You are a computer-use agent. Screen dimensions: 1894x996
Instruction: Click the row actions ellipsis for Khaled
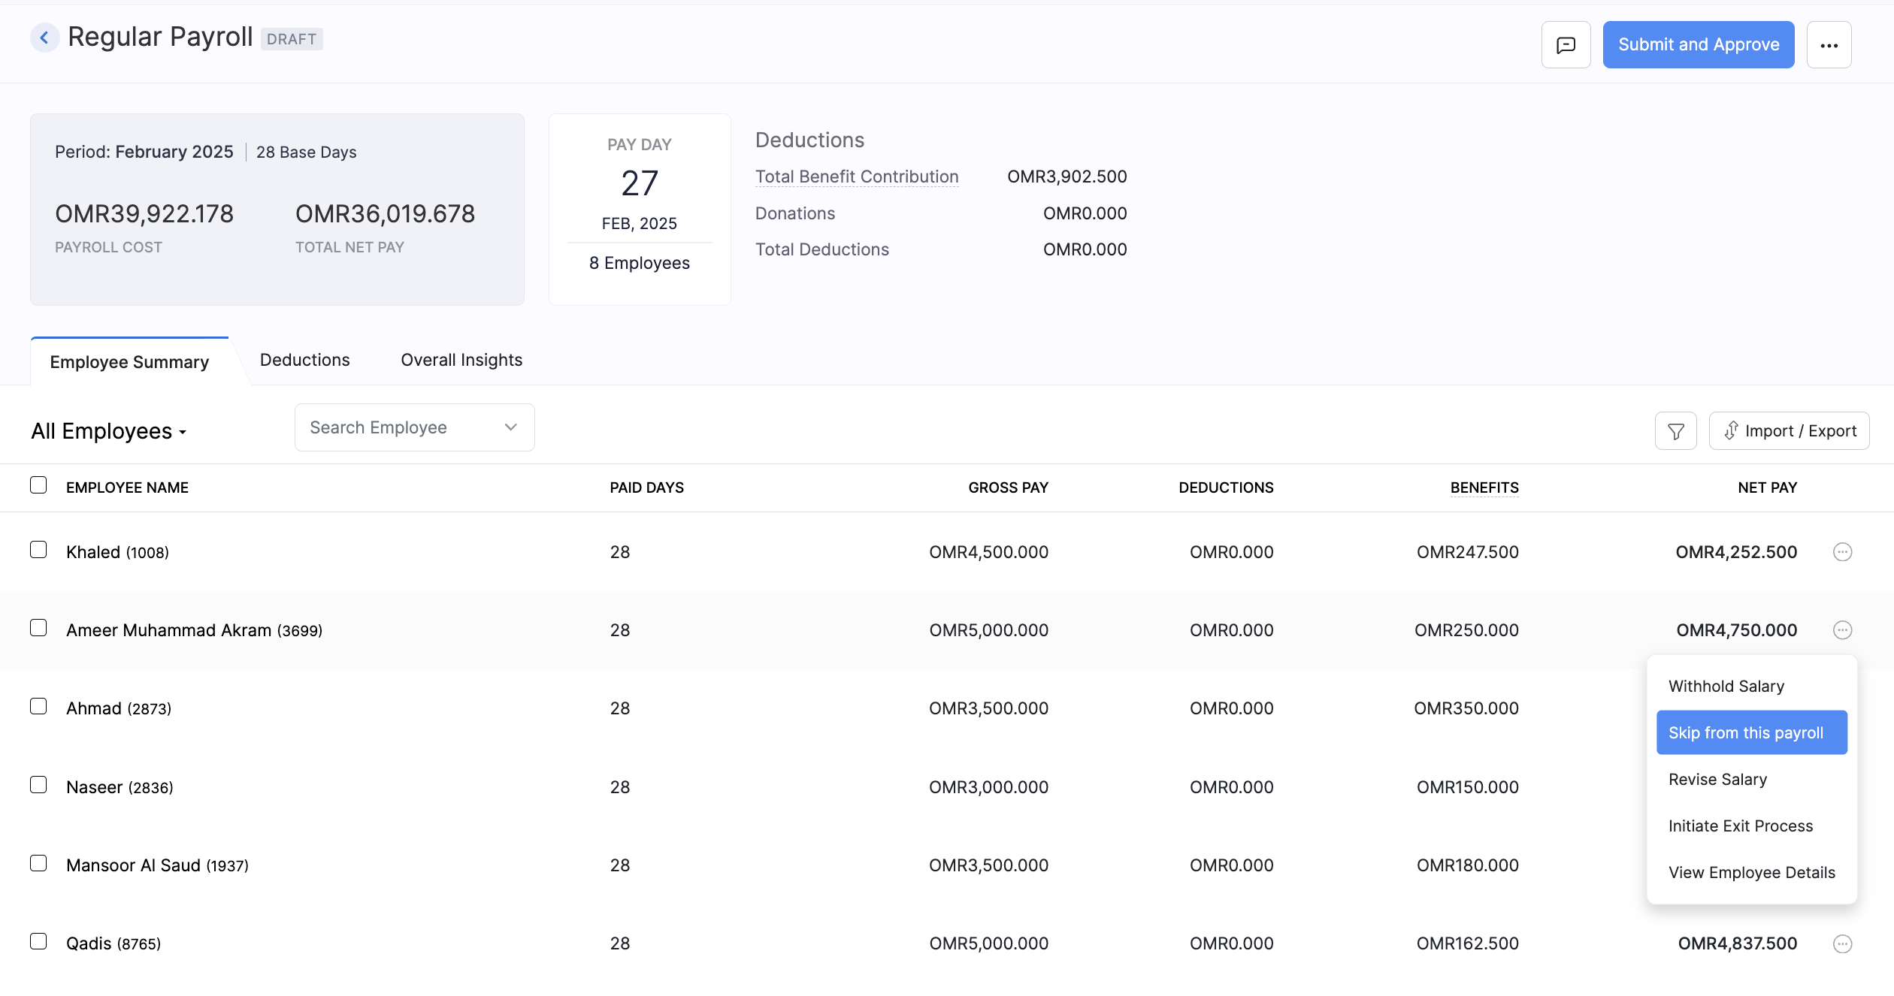(1843, 552)
